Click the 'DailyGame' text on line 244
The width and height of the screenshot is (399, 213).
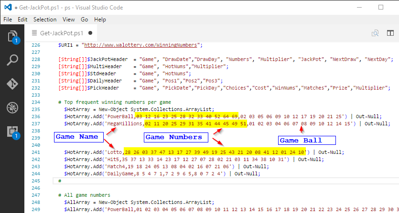click(x=120, y=173)
